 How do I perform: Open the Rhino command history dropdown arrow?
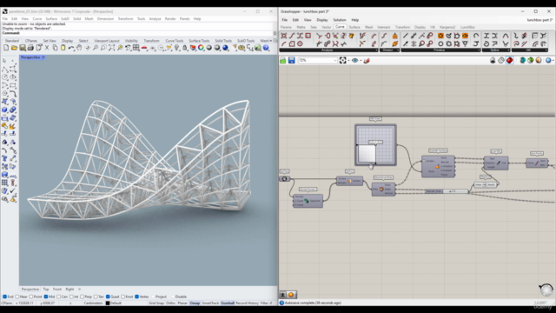tap(275, 33)
